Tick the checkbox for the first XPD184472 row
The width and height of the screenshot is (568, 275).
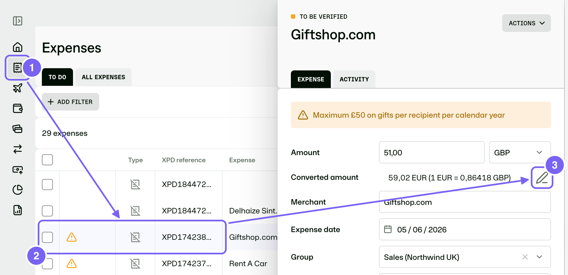pyautogui.click(x=47, y=185)
